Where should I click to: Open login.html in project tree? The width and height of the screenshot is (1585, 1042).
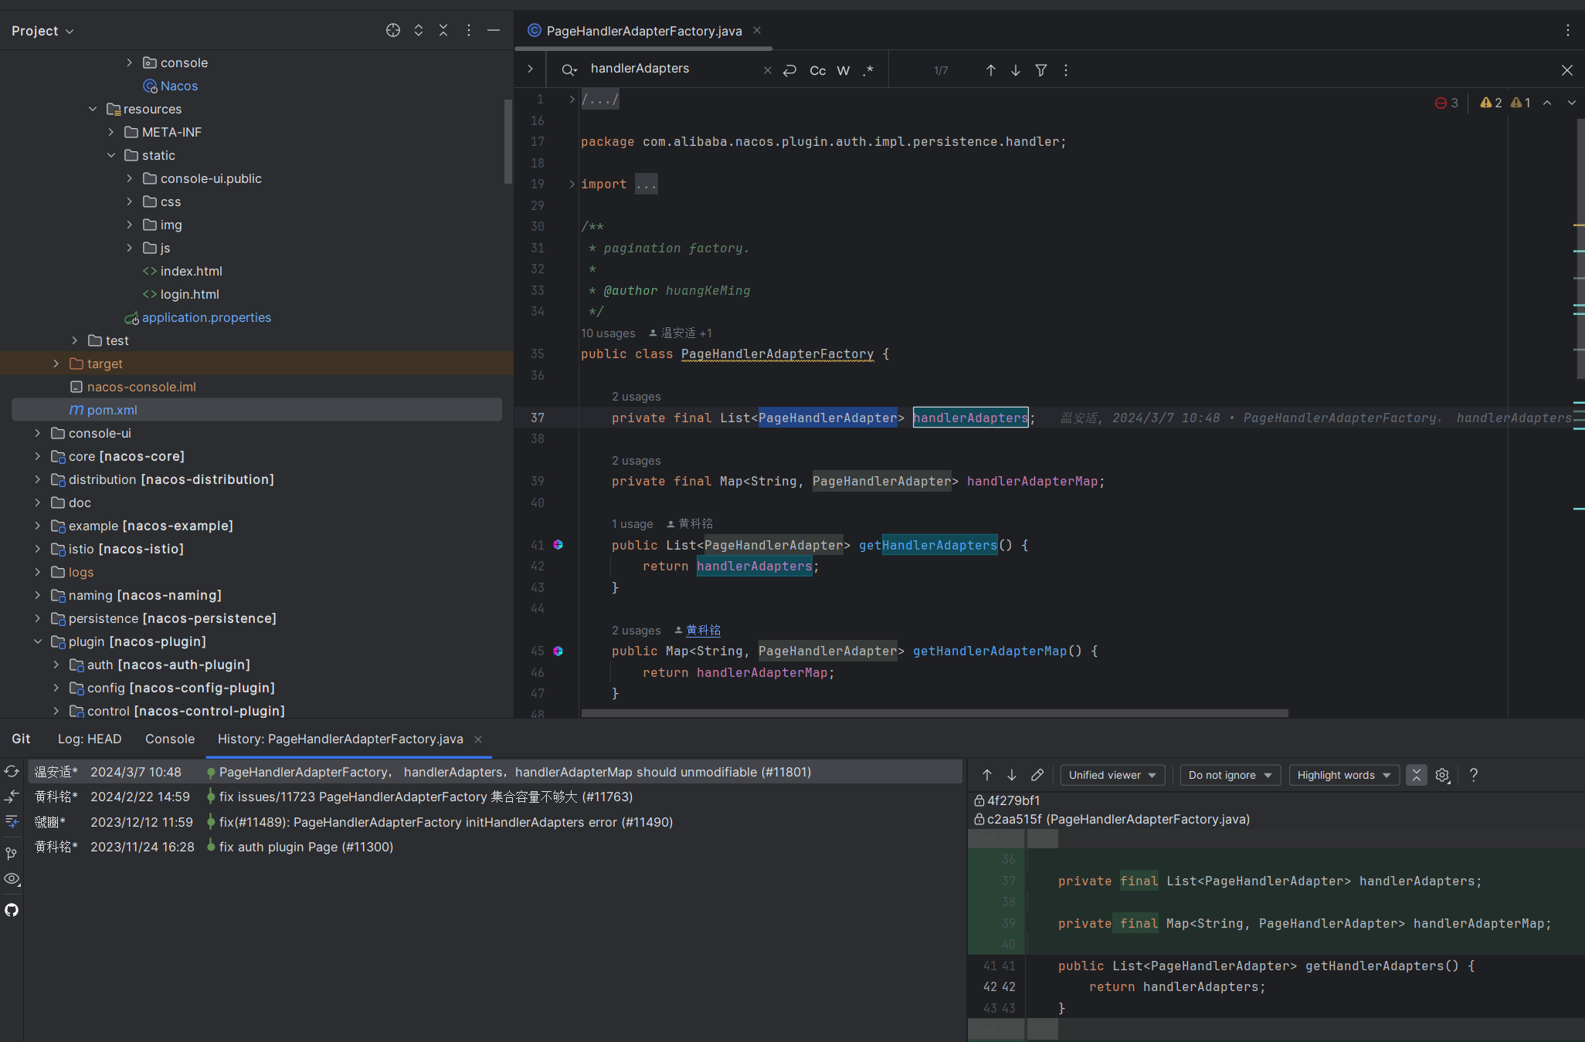190,294
